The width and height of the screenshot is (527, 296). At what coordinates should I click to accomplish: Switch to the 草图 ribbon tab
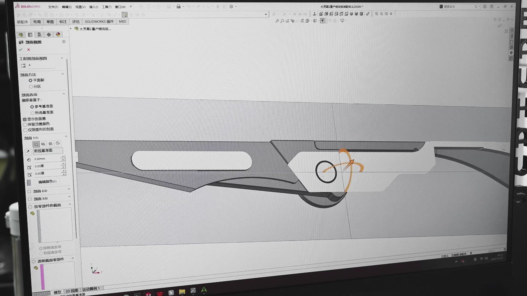[50, 22]
